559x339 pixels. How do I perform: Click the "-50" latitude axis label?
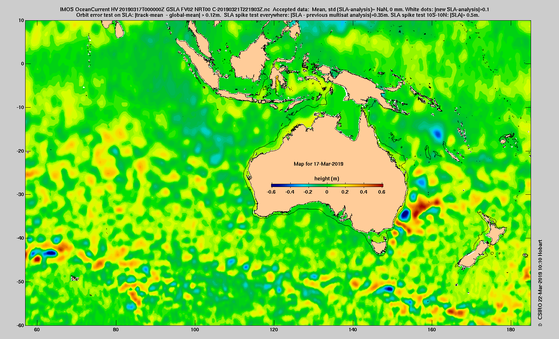click(20, 282)
